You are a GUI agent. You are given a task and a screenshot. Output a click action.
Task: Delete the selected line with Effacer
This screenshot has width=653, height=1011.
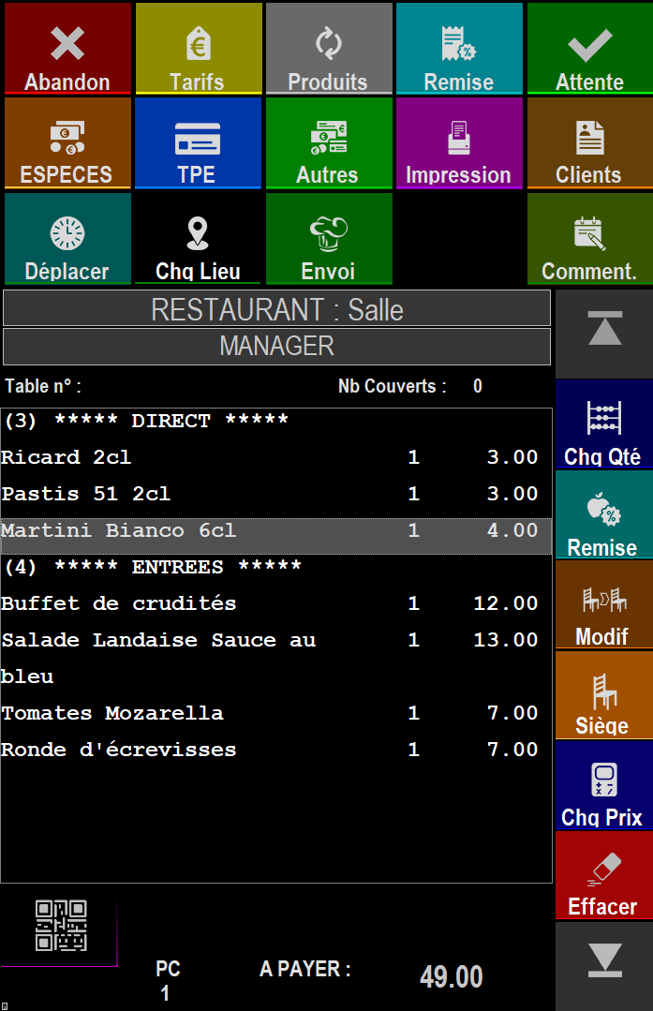(604, 875)
